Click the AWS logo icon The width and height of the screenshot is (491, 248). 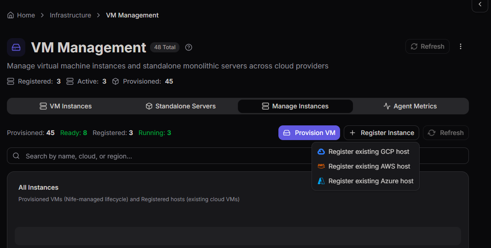tap(321, 166)
